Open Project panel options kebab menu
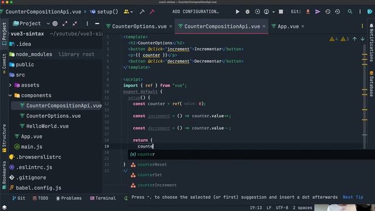Screen dimensions: 375x211 click(x=87, y=23)
